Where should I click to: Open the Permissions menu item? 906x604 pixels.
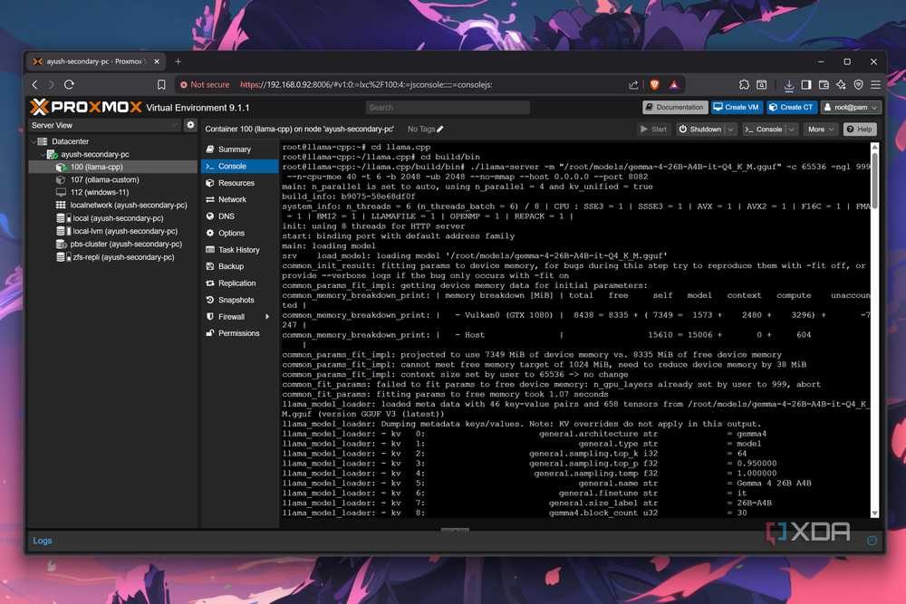point(239,333)
